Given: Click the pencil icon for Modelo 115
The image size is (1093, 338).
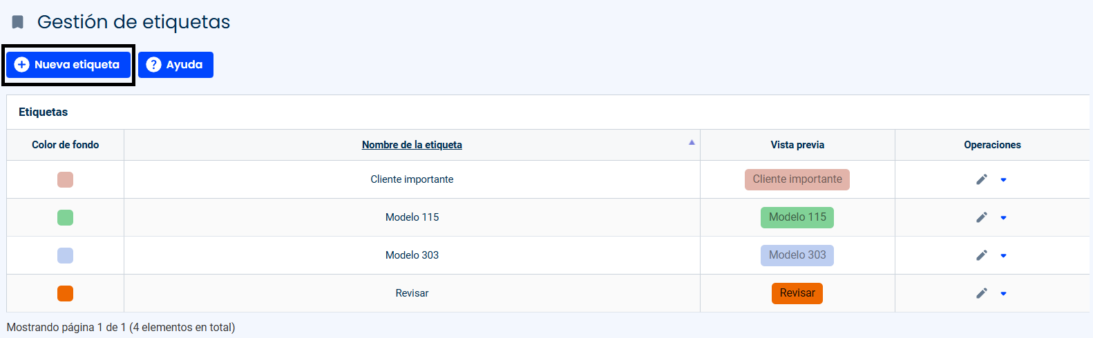Looking at the screenshot, I should click(x=982, y=217).
